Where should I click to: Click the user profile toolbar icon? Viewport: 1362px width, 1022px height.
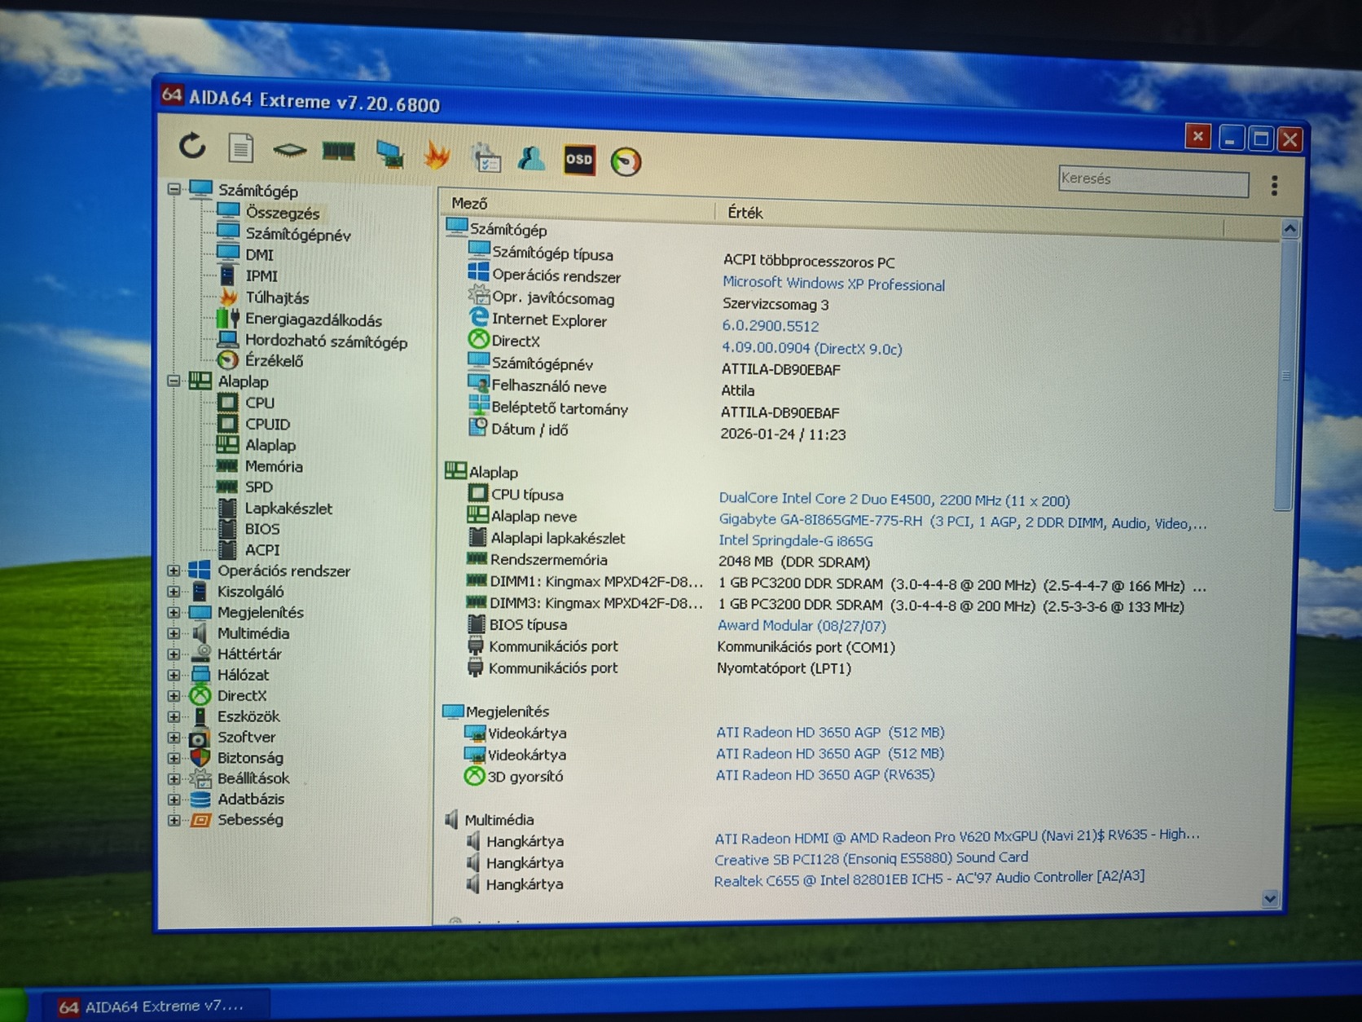click(532, 158)
